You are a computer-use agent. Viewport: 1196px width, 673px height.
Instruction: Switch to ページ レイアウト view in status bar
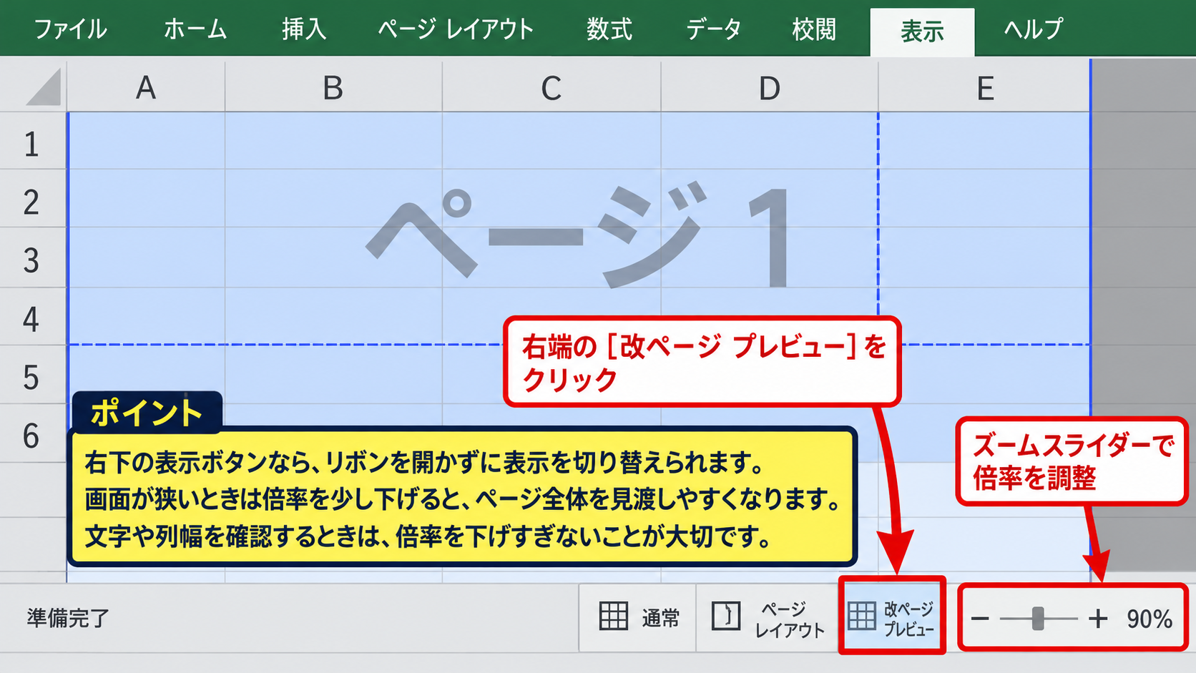768,618
